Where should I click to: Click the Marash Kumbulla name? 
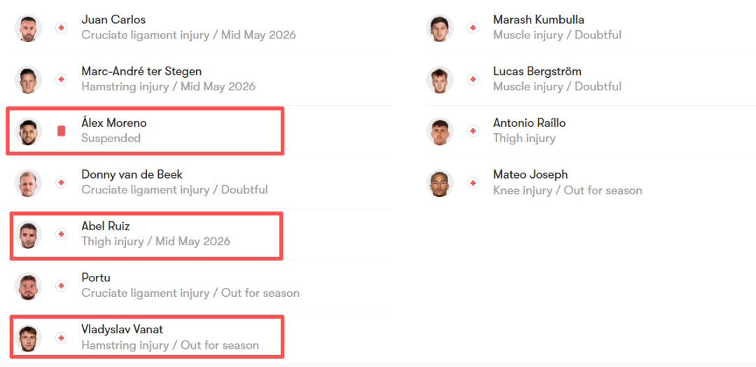click(538, 20)
